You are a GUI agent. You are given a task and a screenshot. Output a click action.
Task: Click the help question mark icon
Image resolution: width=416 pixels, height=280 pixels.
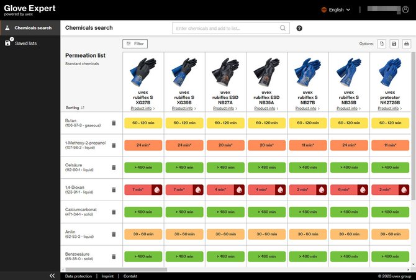[299, 28]
